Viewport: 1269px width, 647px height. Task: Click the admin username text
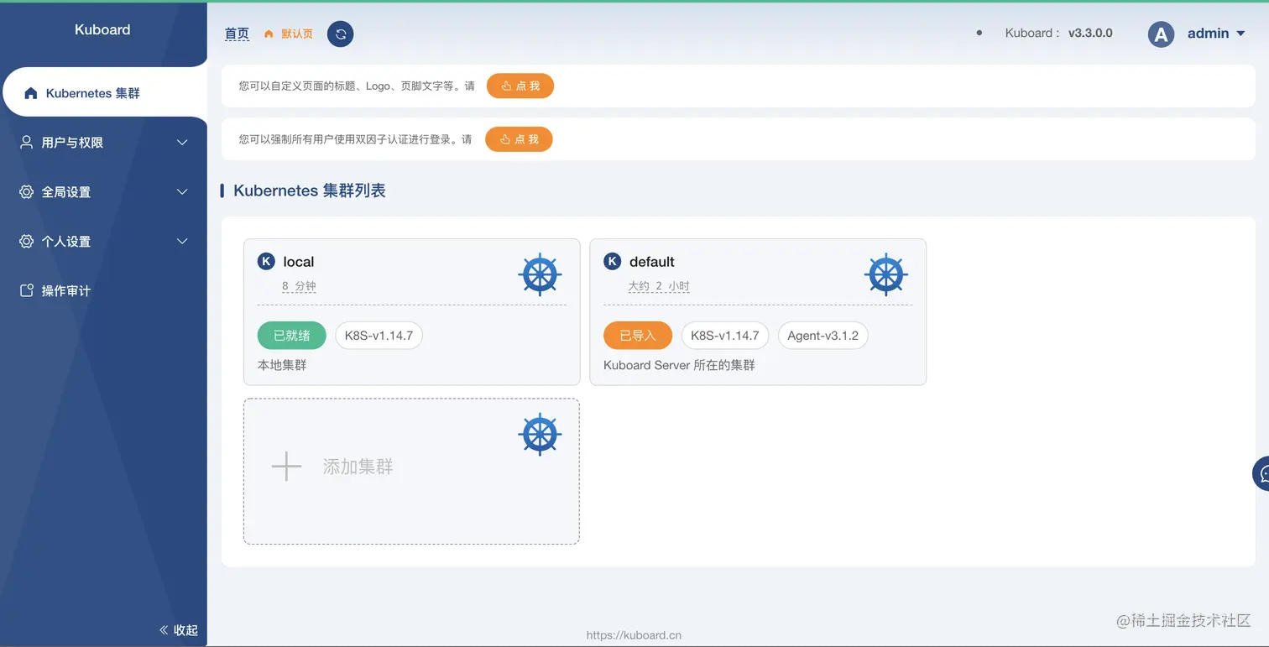click(x=1209, y=34)
